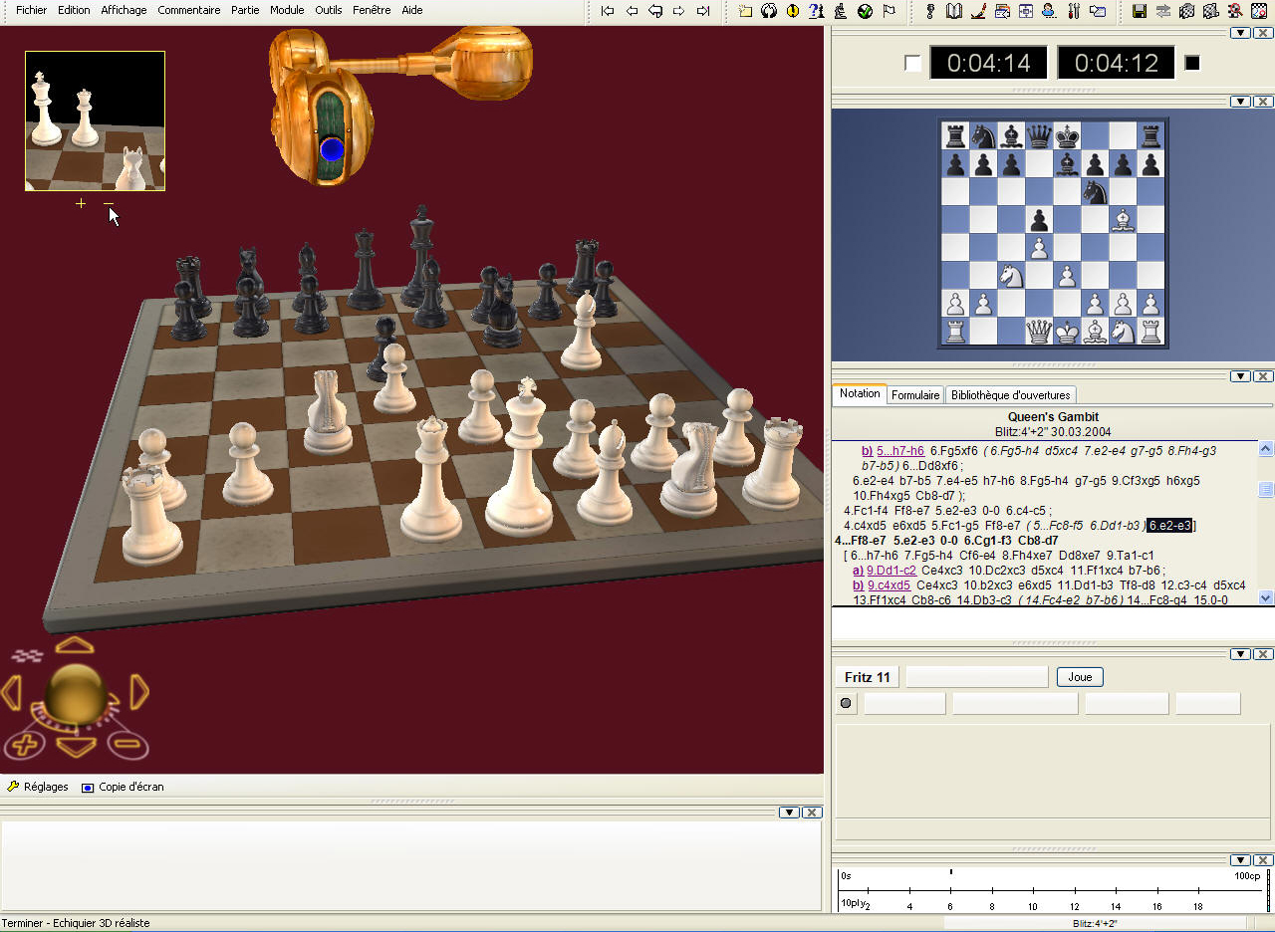Click the green checkmark toolbar icon
The width and height of the screenshot is (1275, 932).
tap(864, 11)
